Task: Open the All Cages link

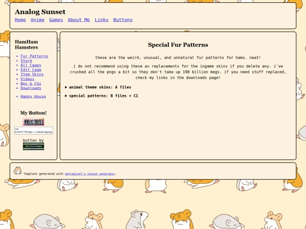Action: point(31,65)
